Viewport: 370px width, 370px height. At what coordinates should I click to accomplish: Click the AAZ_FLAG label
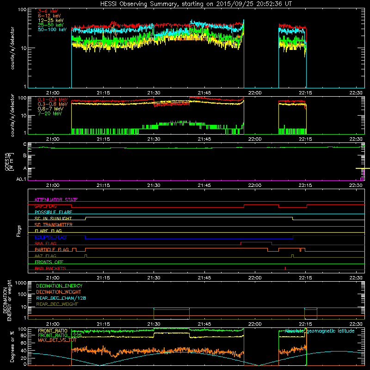pyautogui.click(x=45, y=256)
